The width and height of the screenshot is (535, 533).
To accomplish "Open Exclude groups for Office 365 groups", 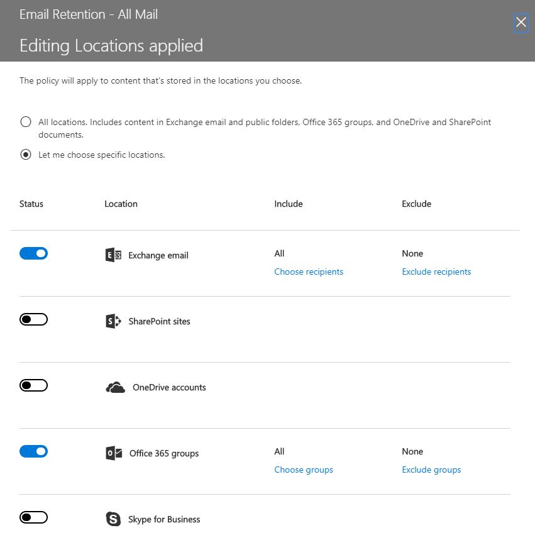I will [x=431, y=470].
